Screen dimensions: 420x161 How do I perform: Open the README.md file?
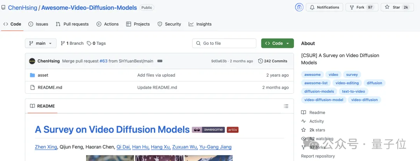(x=50, y=87)
